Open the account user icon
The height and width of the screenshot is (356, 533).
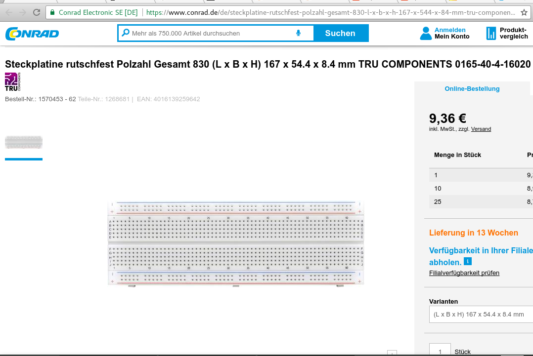click(426, 33)
